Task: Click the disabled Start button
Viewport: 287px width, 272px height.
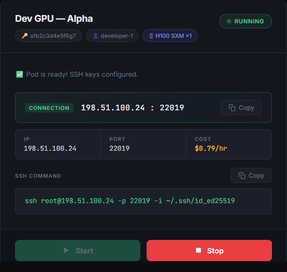Action: (78, 250)
